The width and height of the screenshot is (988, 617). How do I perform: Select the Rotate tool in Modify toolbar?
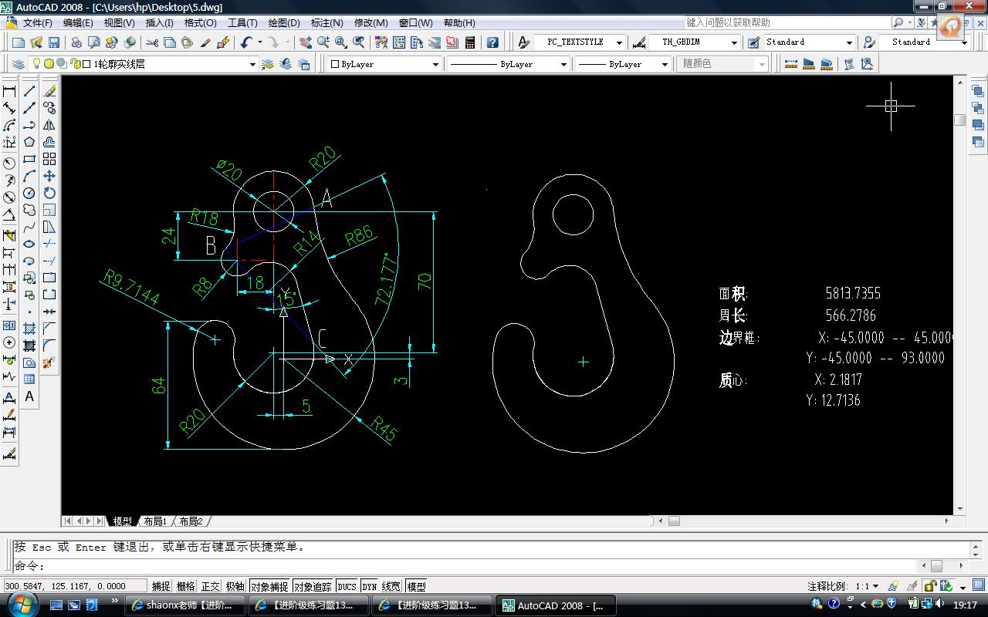pos(49,193)
